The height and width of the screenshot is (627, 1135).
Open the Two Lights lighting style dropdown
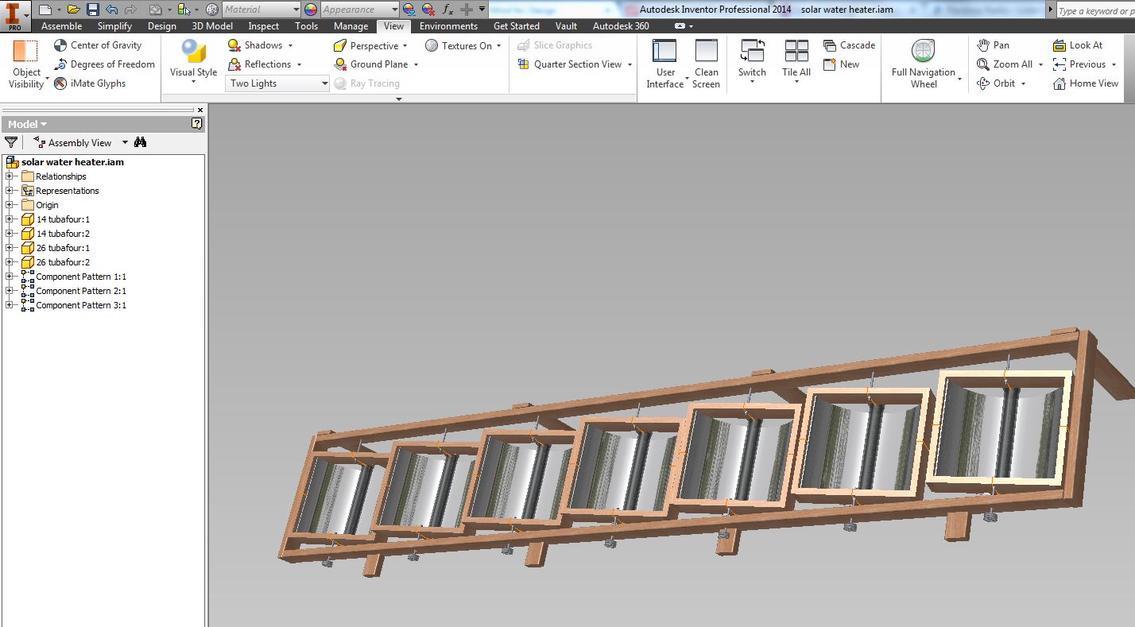pyautogui.click(x=278, y=83)
